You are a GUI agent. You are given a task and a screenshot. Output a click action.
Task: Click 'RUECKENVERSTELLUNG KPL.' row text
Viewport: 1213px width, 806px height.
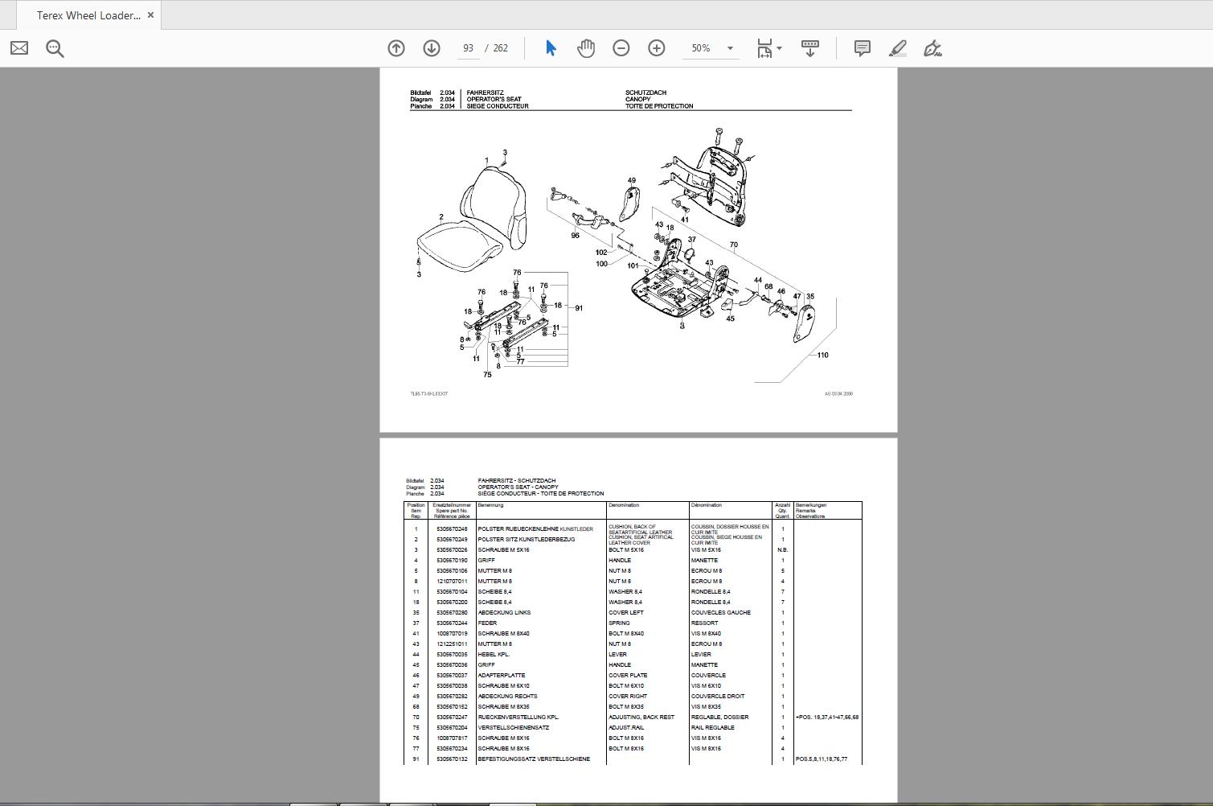518,718
